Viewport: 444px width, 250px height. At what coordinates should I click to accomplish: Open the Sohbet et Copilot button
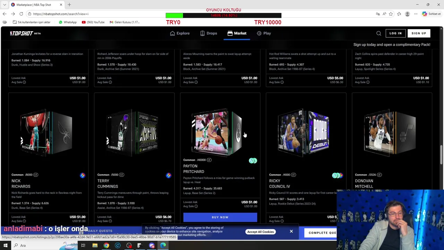tap(431, 14)
